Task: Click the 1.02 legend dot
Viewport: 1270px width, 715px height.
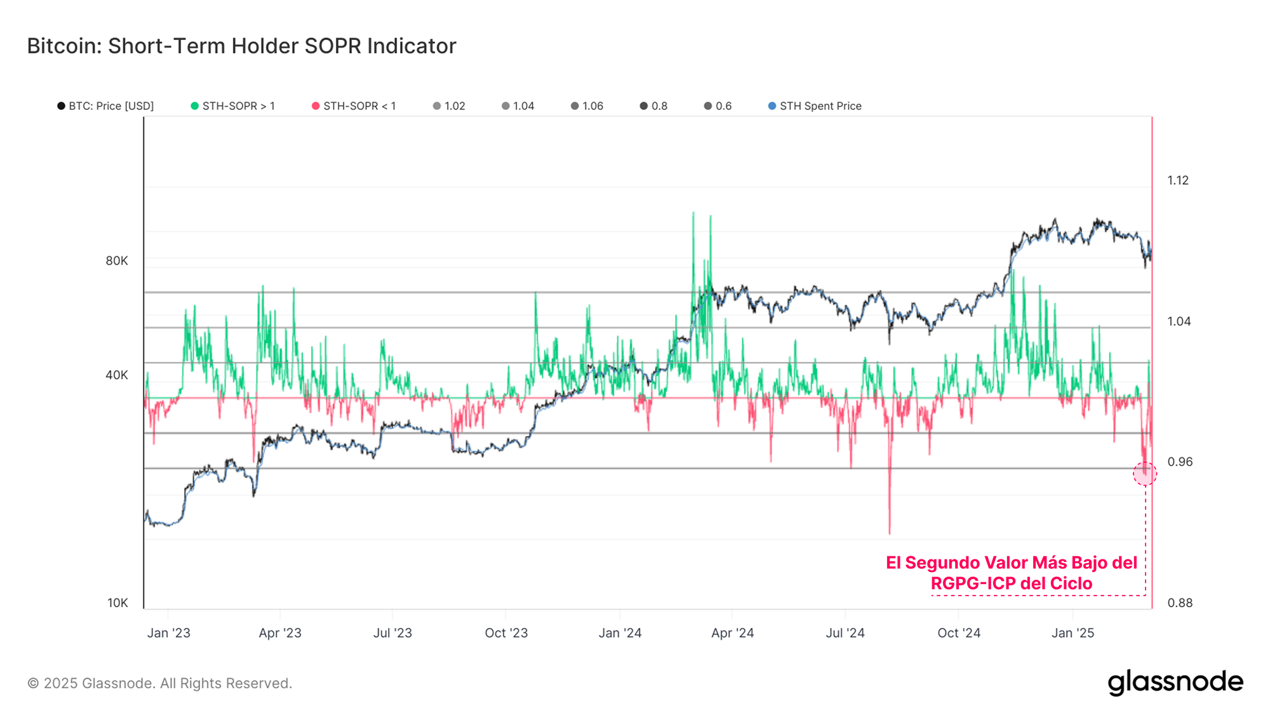Action: [x=437, y=106]
